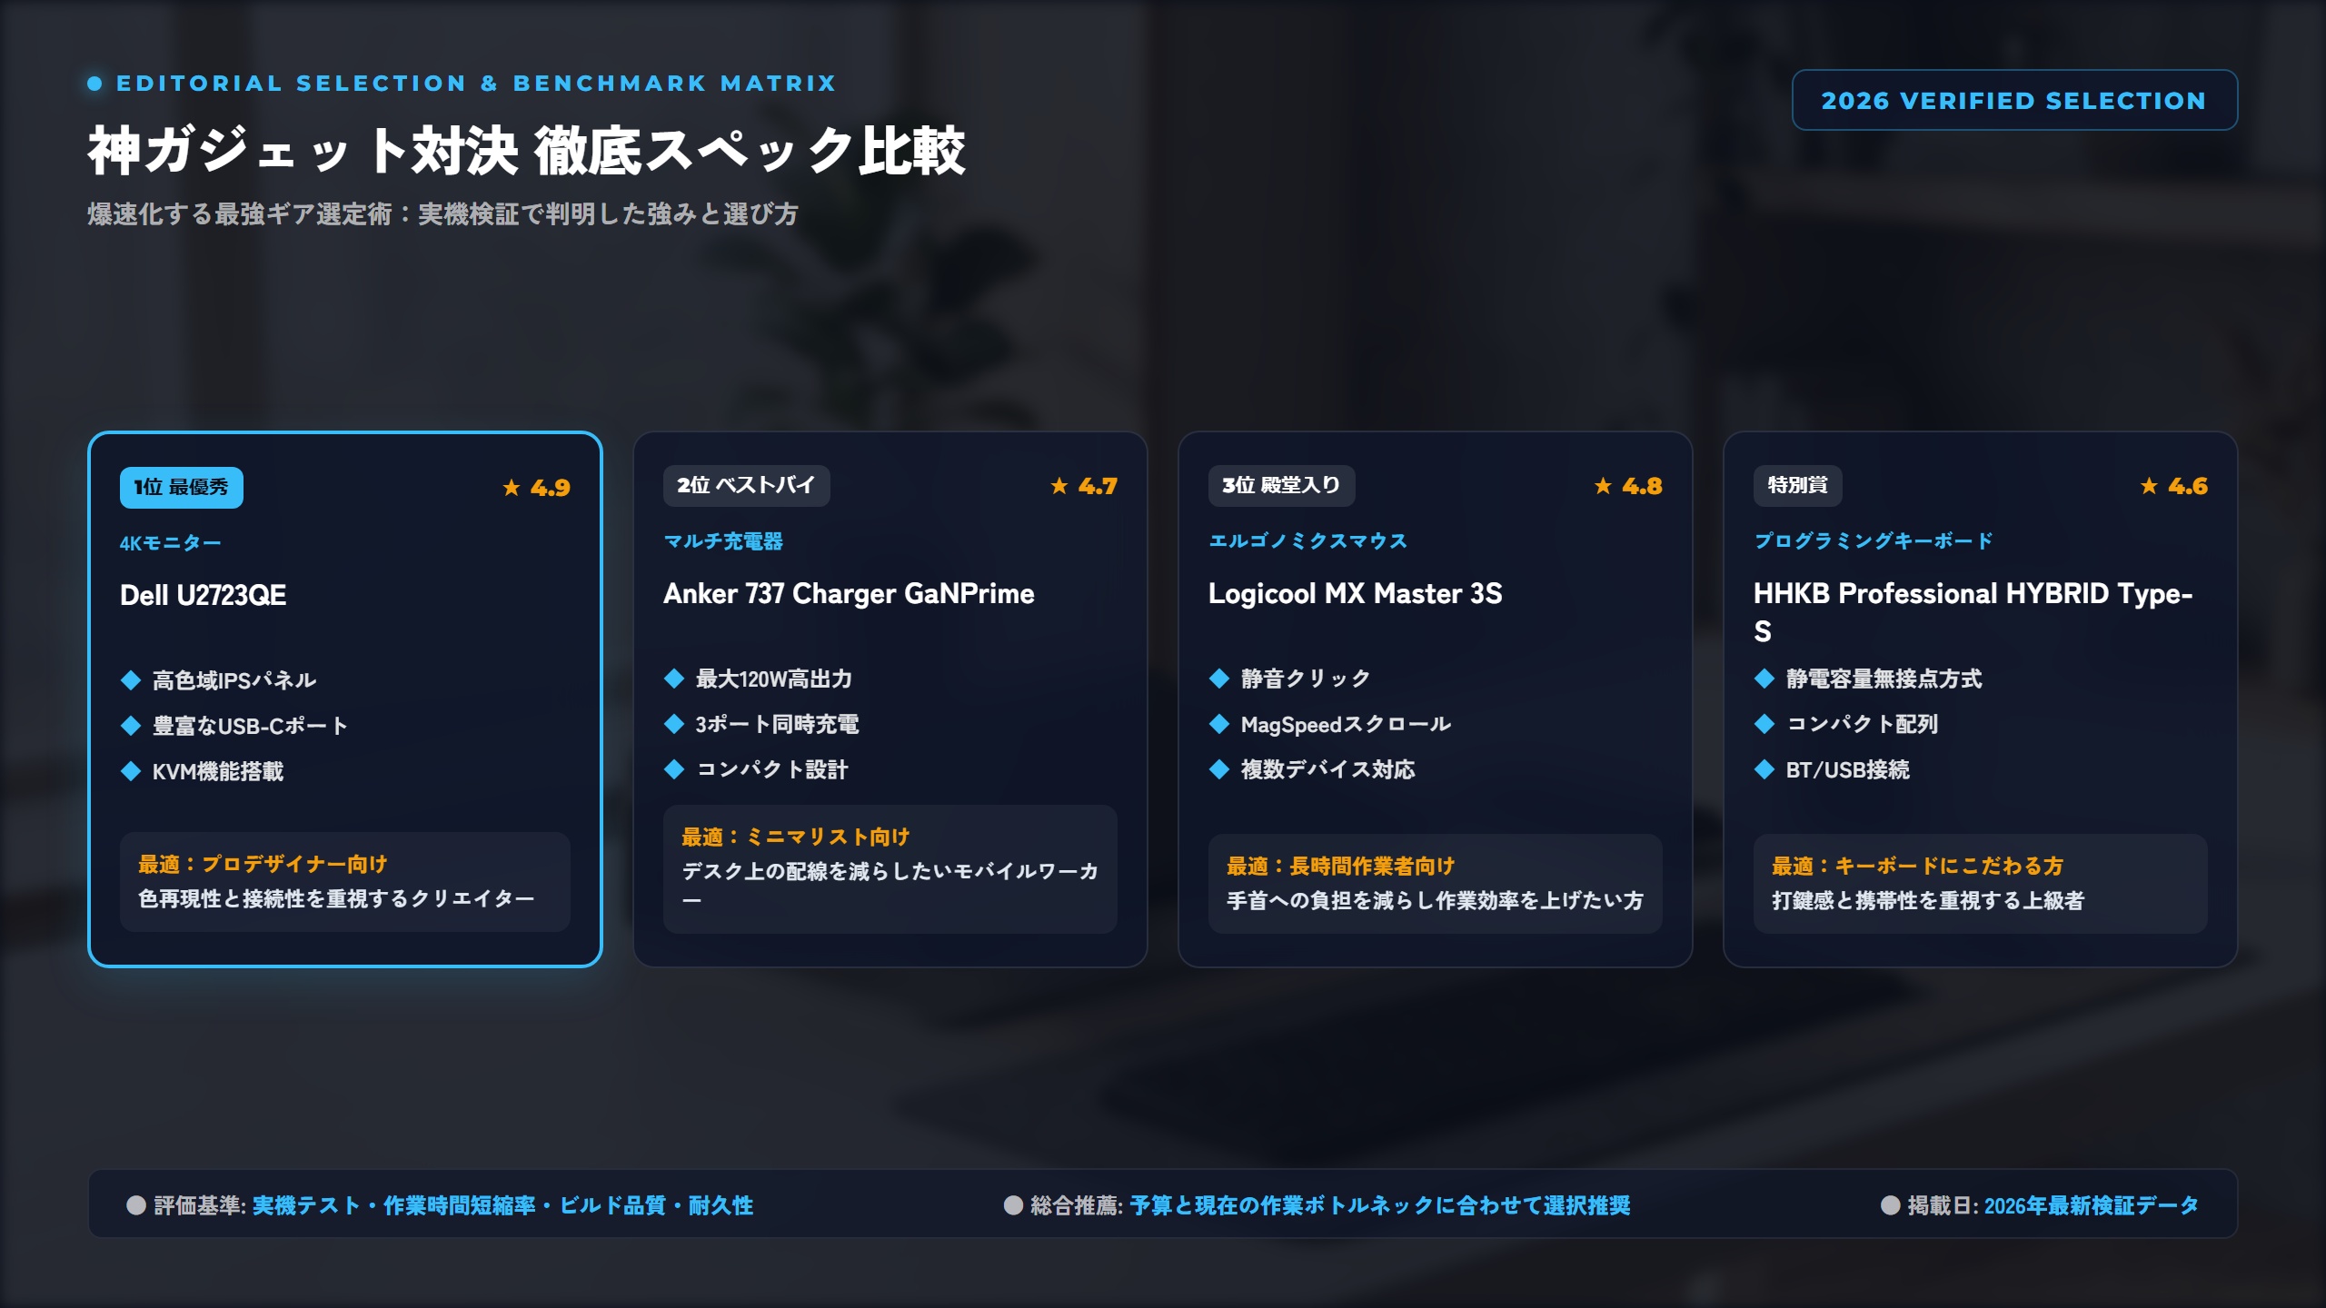Image resolution: width=2326 pixels, height=1308 pixels.
Task: Click the 最適：キーボードにこだわる方 heading
Action: (1917, 867)
